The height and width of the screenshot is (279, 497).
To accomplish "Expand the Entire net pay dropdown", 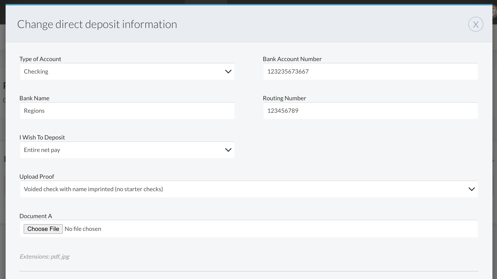I will [122, 150].
